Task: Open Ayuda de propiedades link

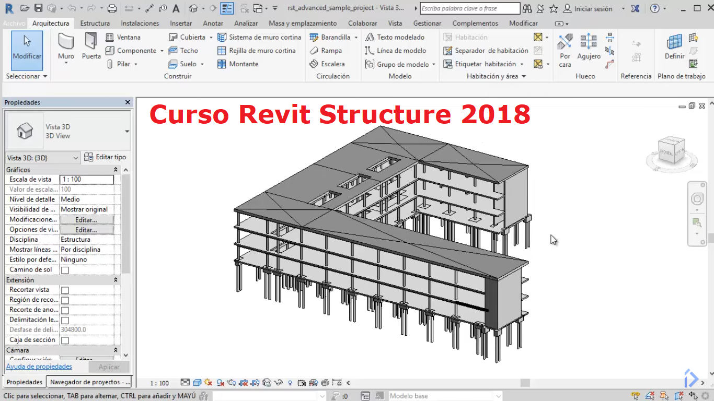Action: coord(39,366)
